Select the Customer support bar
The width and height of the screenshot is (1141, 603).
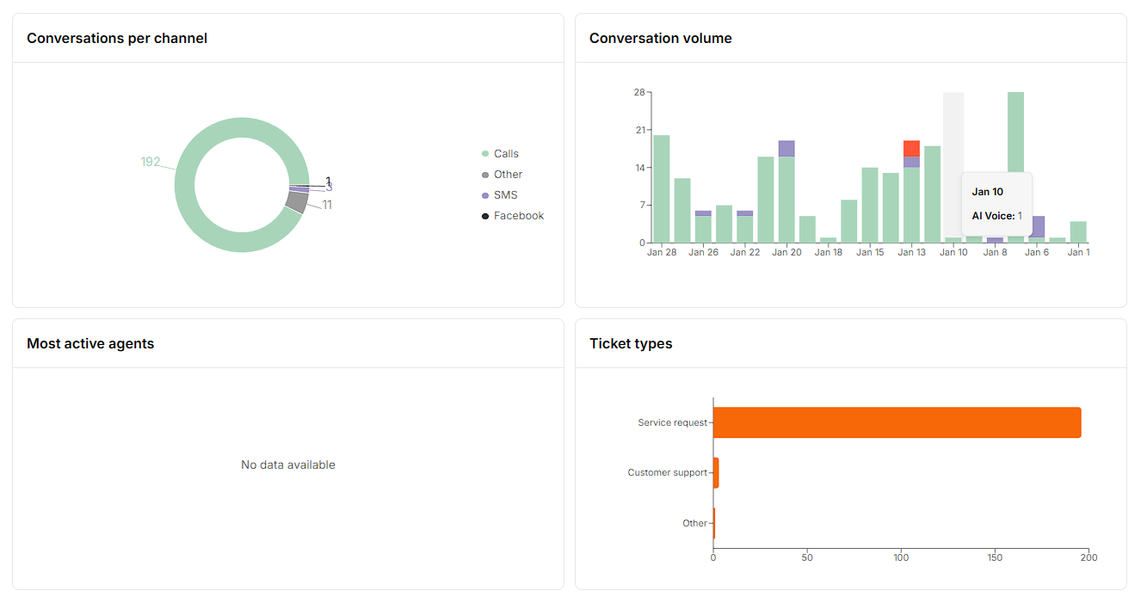(x=716, y=472)
